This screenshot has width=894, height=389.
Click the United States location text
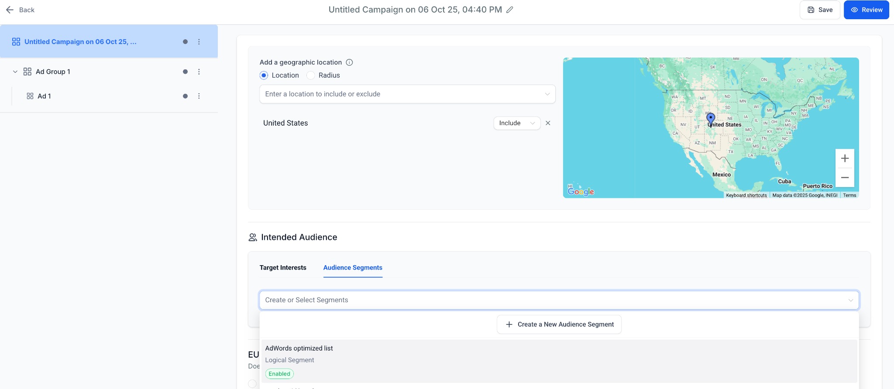(x=285, y=123)
